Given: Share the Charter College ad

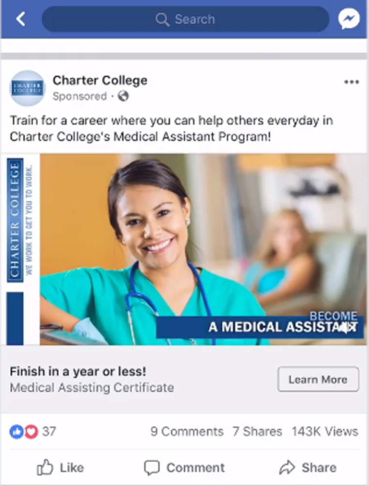Looking at the screenshot, I should [307, 468].
